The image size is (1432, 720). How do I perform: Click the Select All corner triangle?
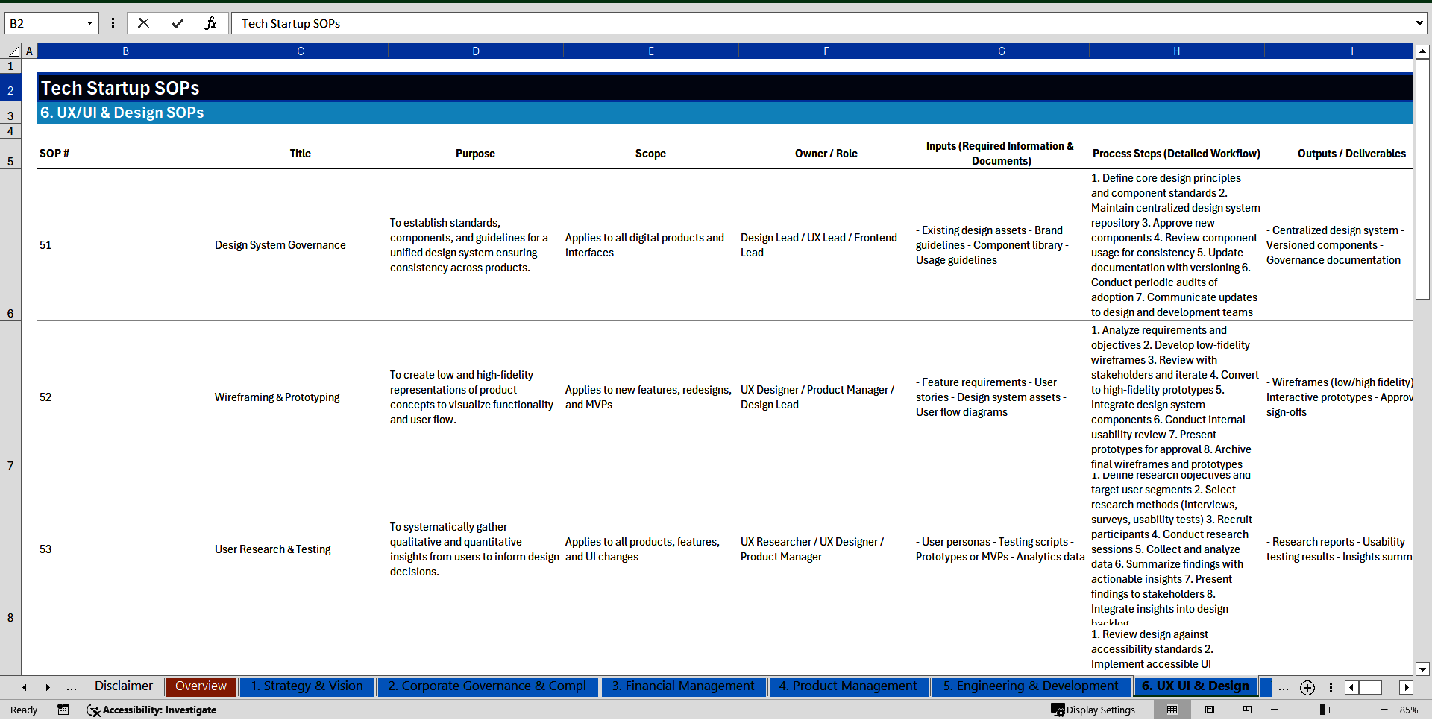coord(13,51)
